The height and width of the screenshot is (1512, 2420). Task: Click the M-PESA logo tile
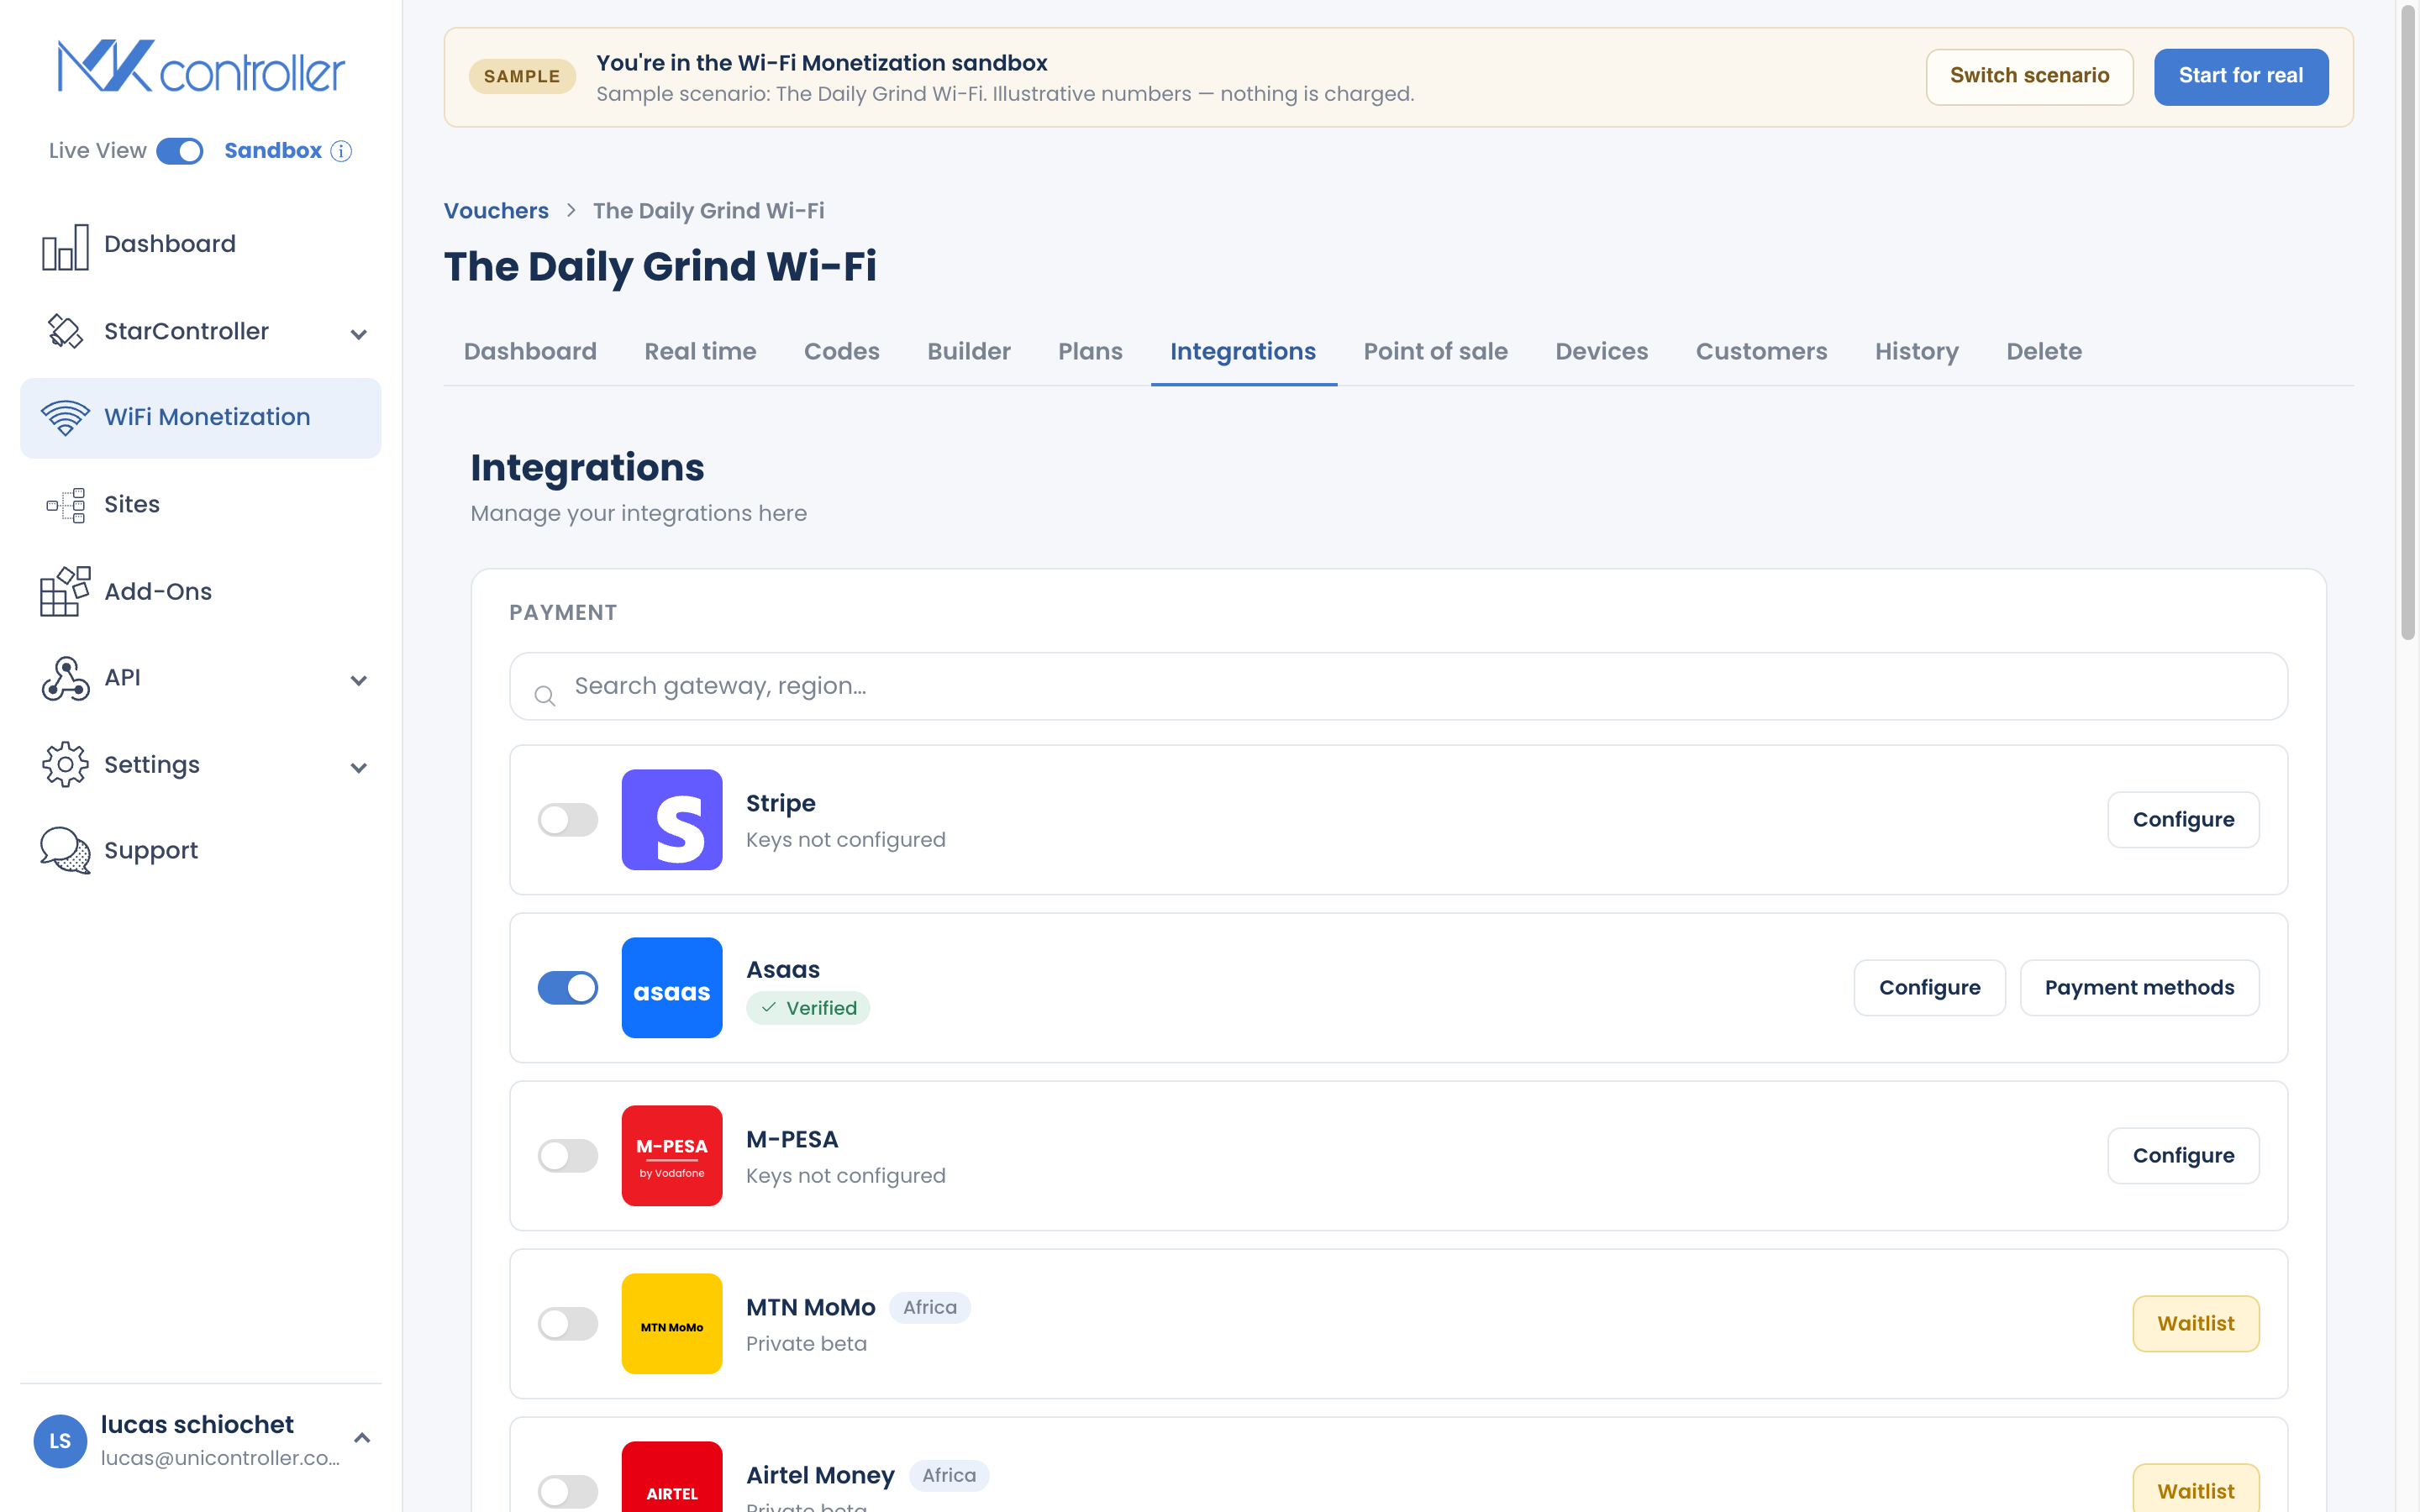[x=672, y=1155]
